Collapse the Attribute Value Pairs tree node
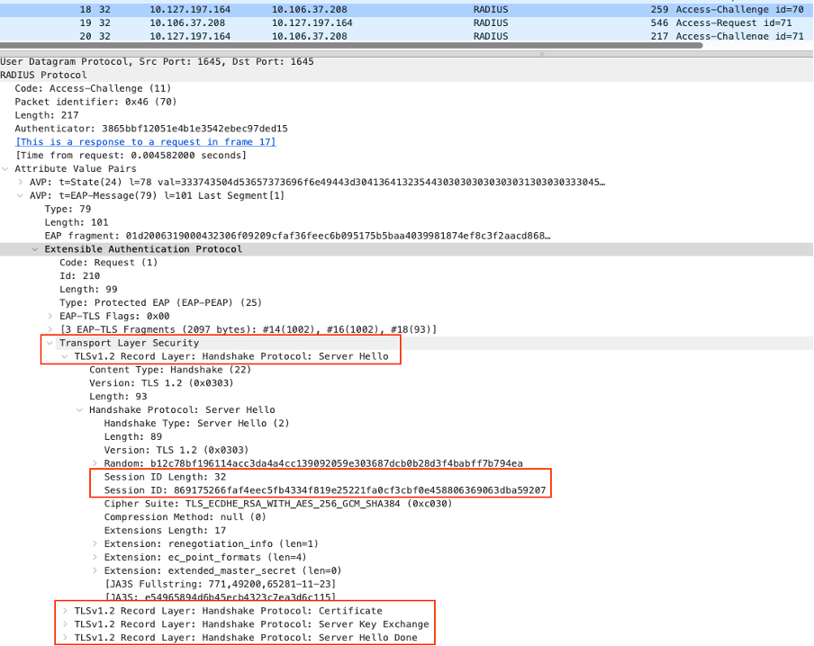The height and width of the screenshot is (646, 814). point(5,168)
